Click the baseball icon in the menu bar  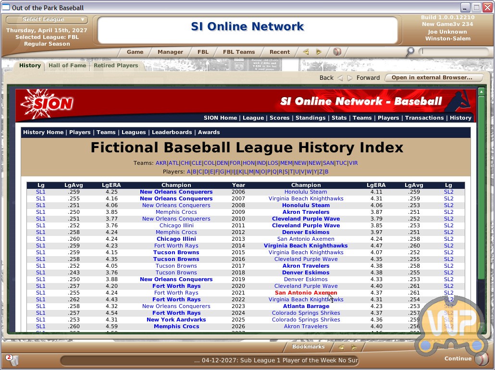(337, 52)
